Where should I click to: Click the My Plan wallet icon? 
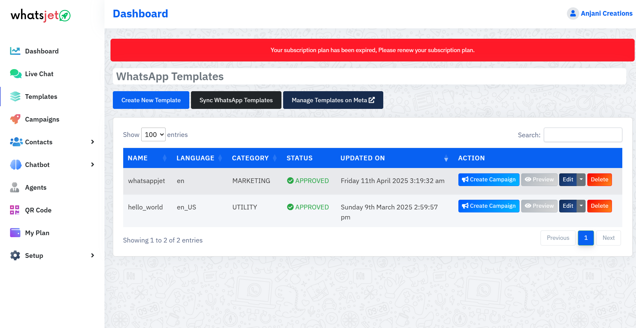pyautogui.click(x=15, y=232)
